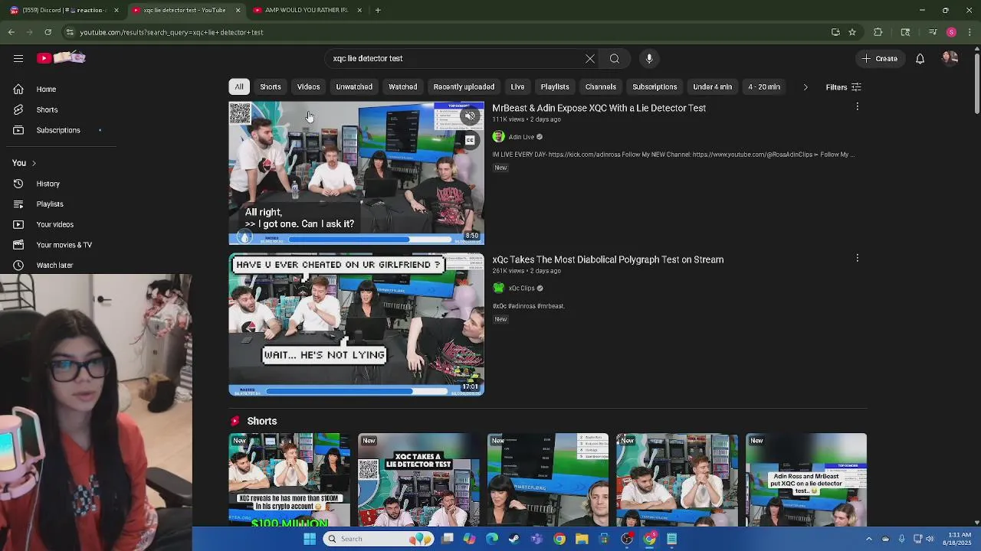
Task: Click the xQc Clips channel avatar
Action: [498, 288]
